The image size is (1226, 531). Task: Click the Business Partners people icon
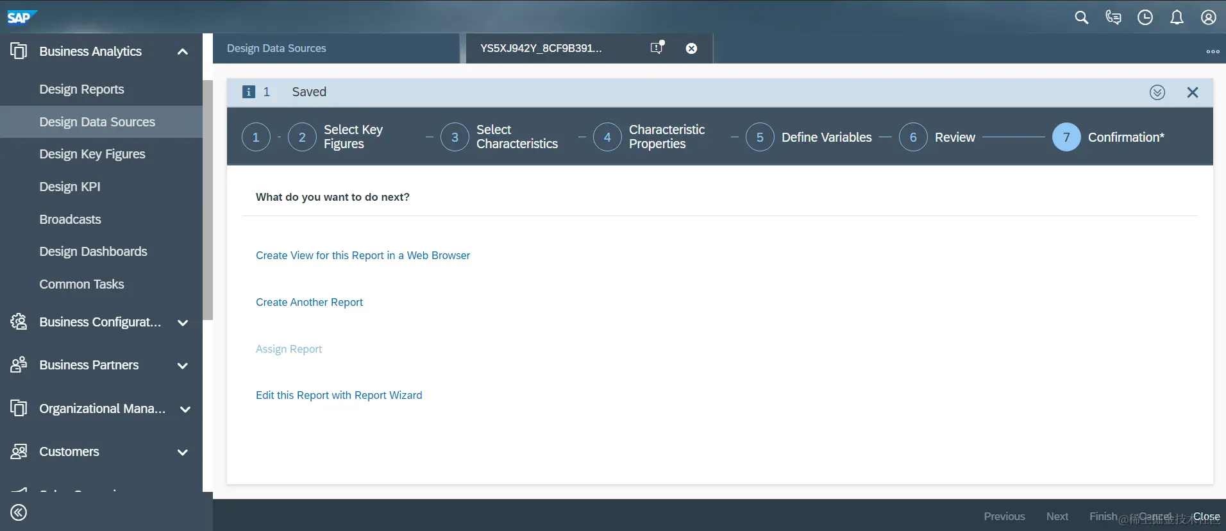point(19,364)
